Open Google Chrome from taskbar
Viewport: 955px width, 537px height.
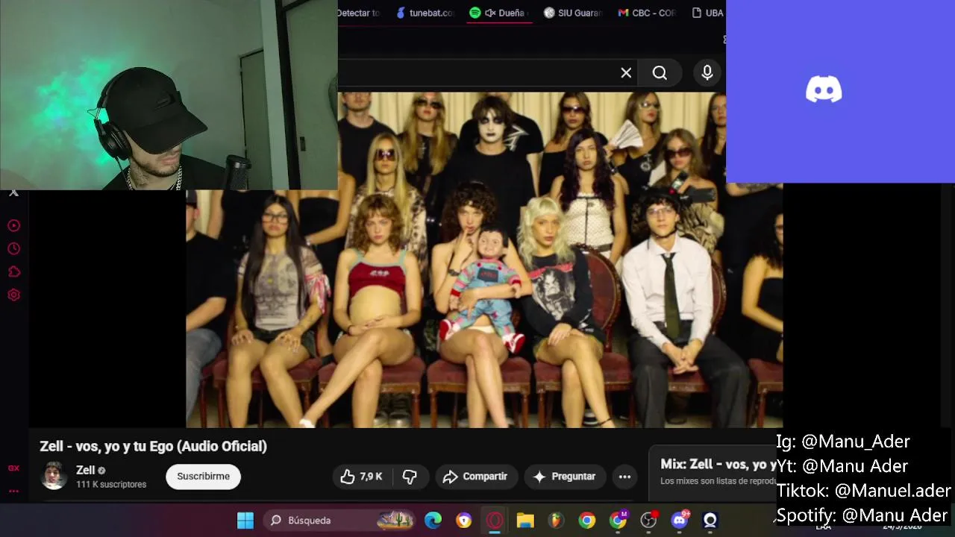point(587,520)
